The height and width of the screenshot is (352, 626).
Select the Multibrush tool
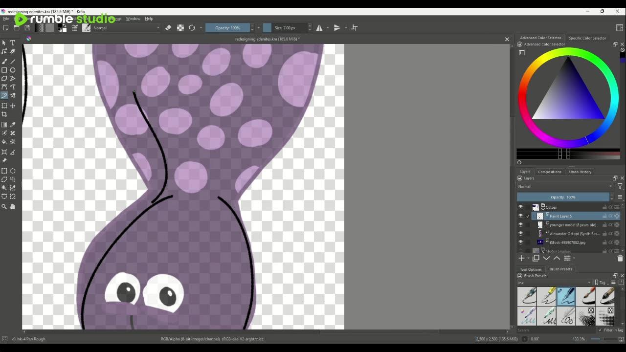tap(13, 95)
